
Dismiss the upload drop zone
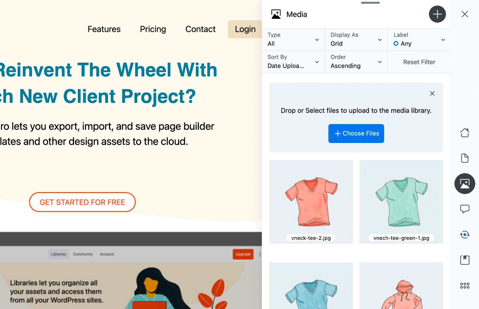[x=432, y=93]
